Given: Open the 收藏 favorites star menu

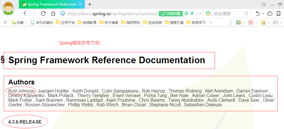Looking at the screenshot, I should click(x=19, y=22).
